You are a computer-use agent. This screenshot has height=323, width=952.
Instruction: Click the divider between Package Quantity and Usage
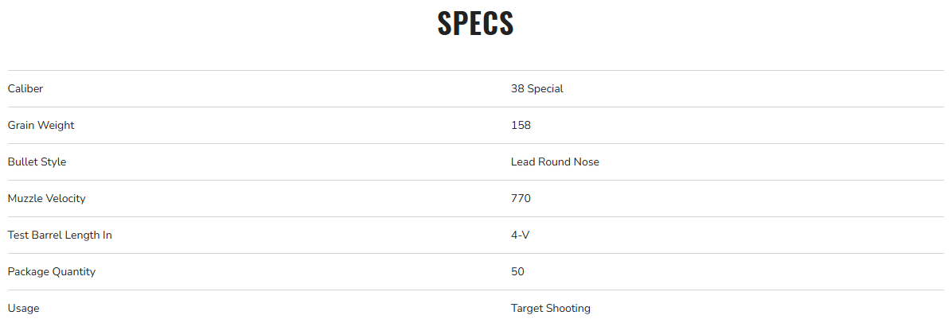[x=475, y=290]
